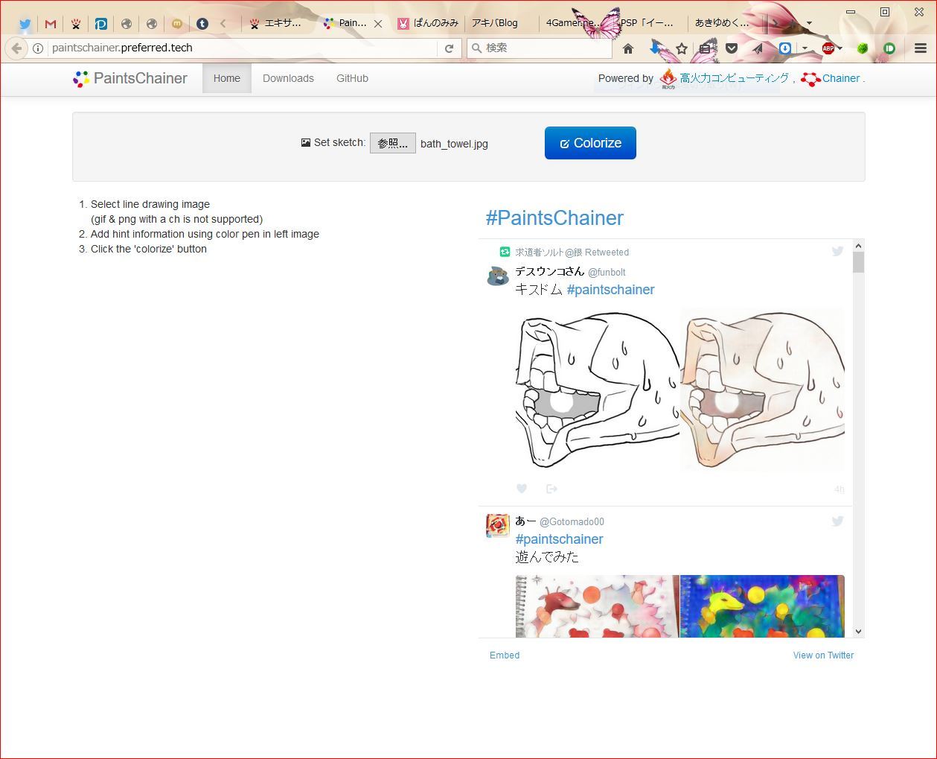Open the @funbolt profile handle
The height and width of the screenshot is (759, 937).
point(607,273)
